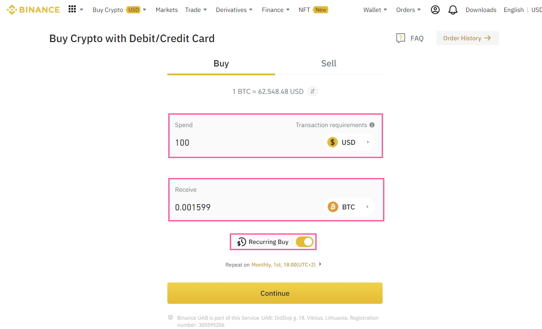The width and height of the screenshot is (542, 329).
Task: Expand the Wallet dropdown
Action: coord(375,10)
